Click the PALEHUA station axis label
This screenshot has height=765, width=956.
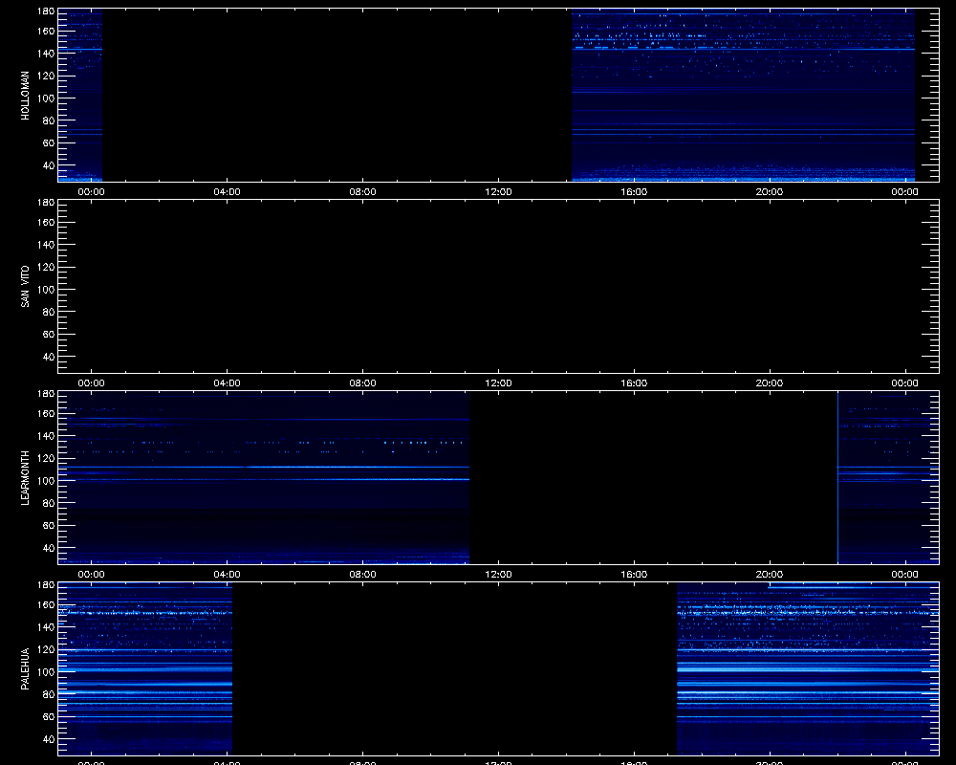[25, 668]
